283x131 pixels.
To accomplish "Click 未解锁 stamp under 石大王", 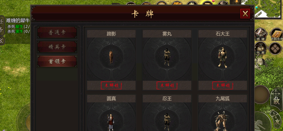I will 223,85.
